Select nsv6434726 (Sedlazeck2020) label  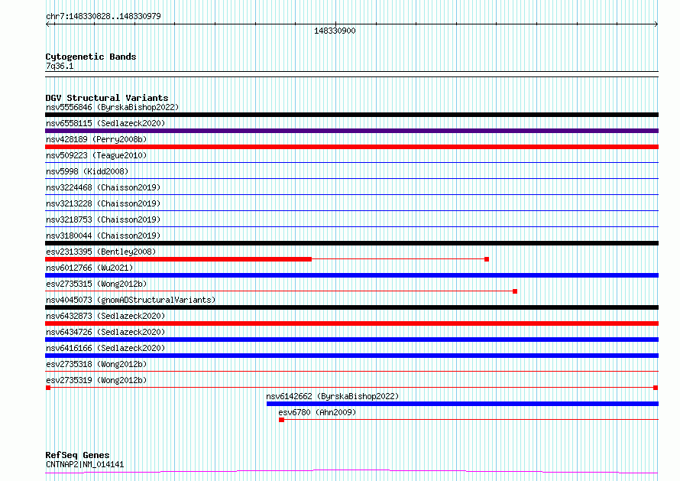tap(105, 332)
